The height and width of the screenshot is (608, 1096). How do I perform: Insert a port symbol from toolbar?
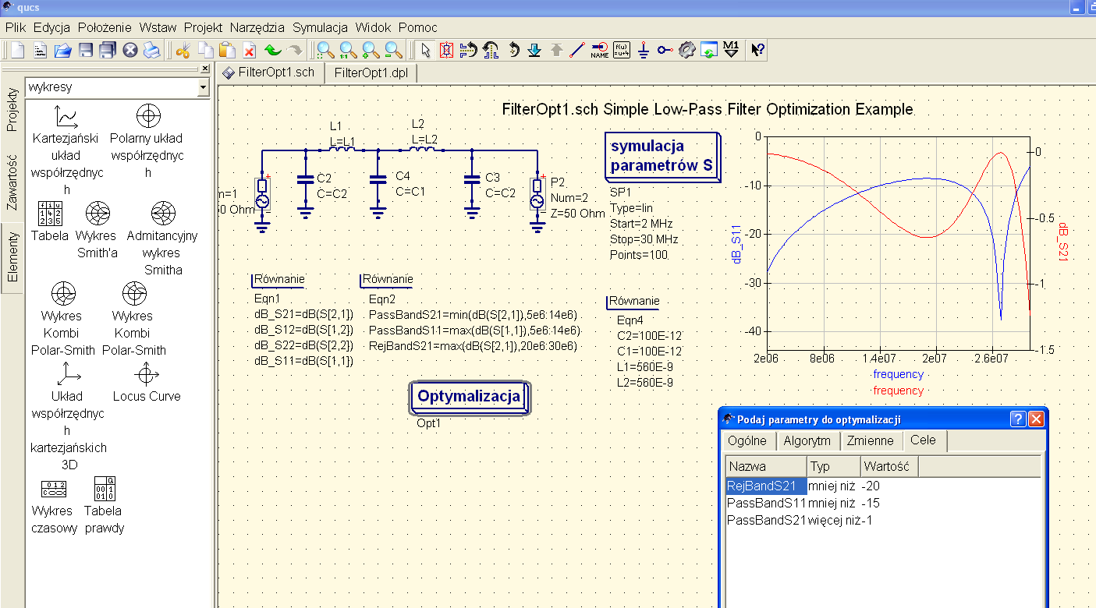664,51
